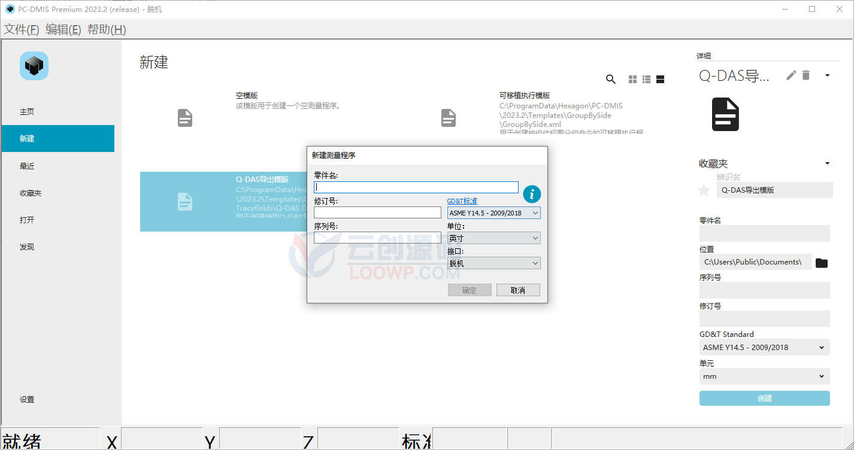Open the 编辑(E) menu

[63, 29]
